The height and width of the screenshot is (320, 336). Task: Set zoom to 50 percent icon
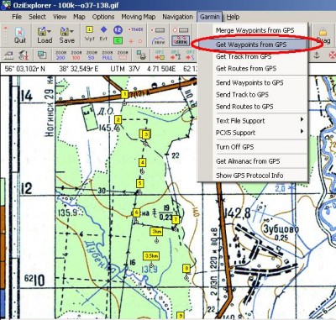[92, 55]
